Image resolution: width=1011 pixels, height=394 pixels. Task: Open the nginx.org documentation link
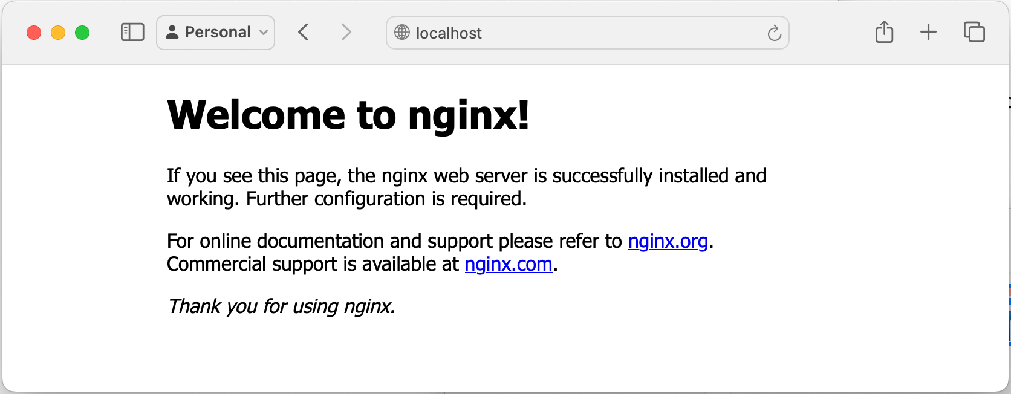(x=668, y=241)
